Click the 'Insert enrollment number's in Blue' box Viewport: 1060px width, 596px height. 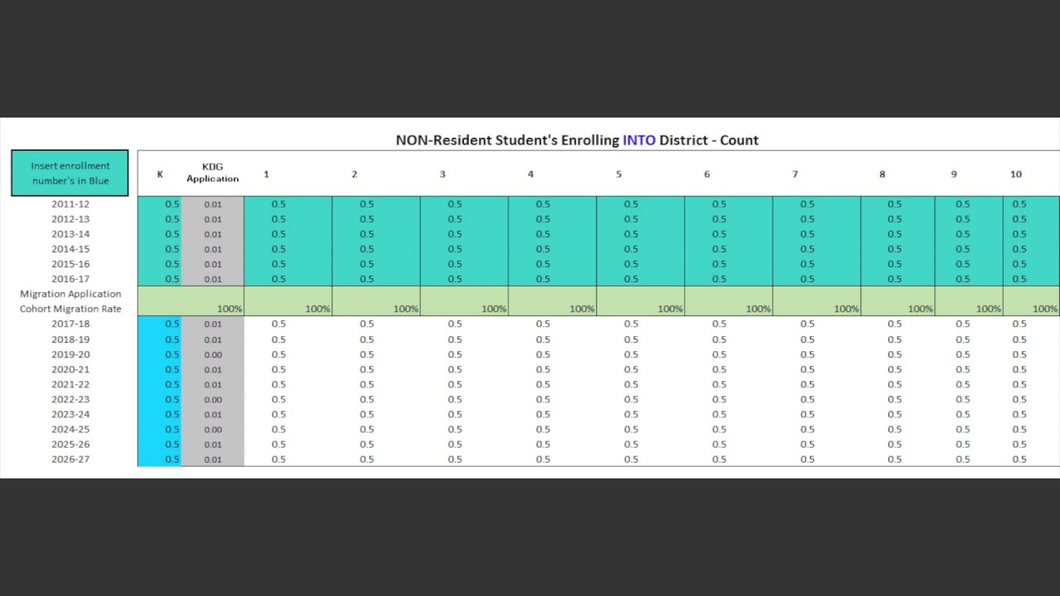coord(70,173)
